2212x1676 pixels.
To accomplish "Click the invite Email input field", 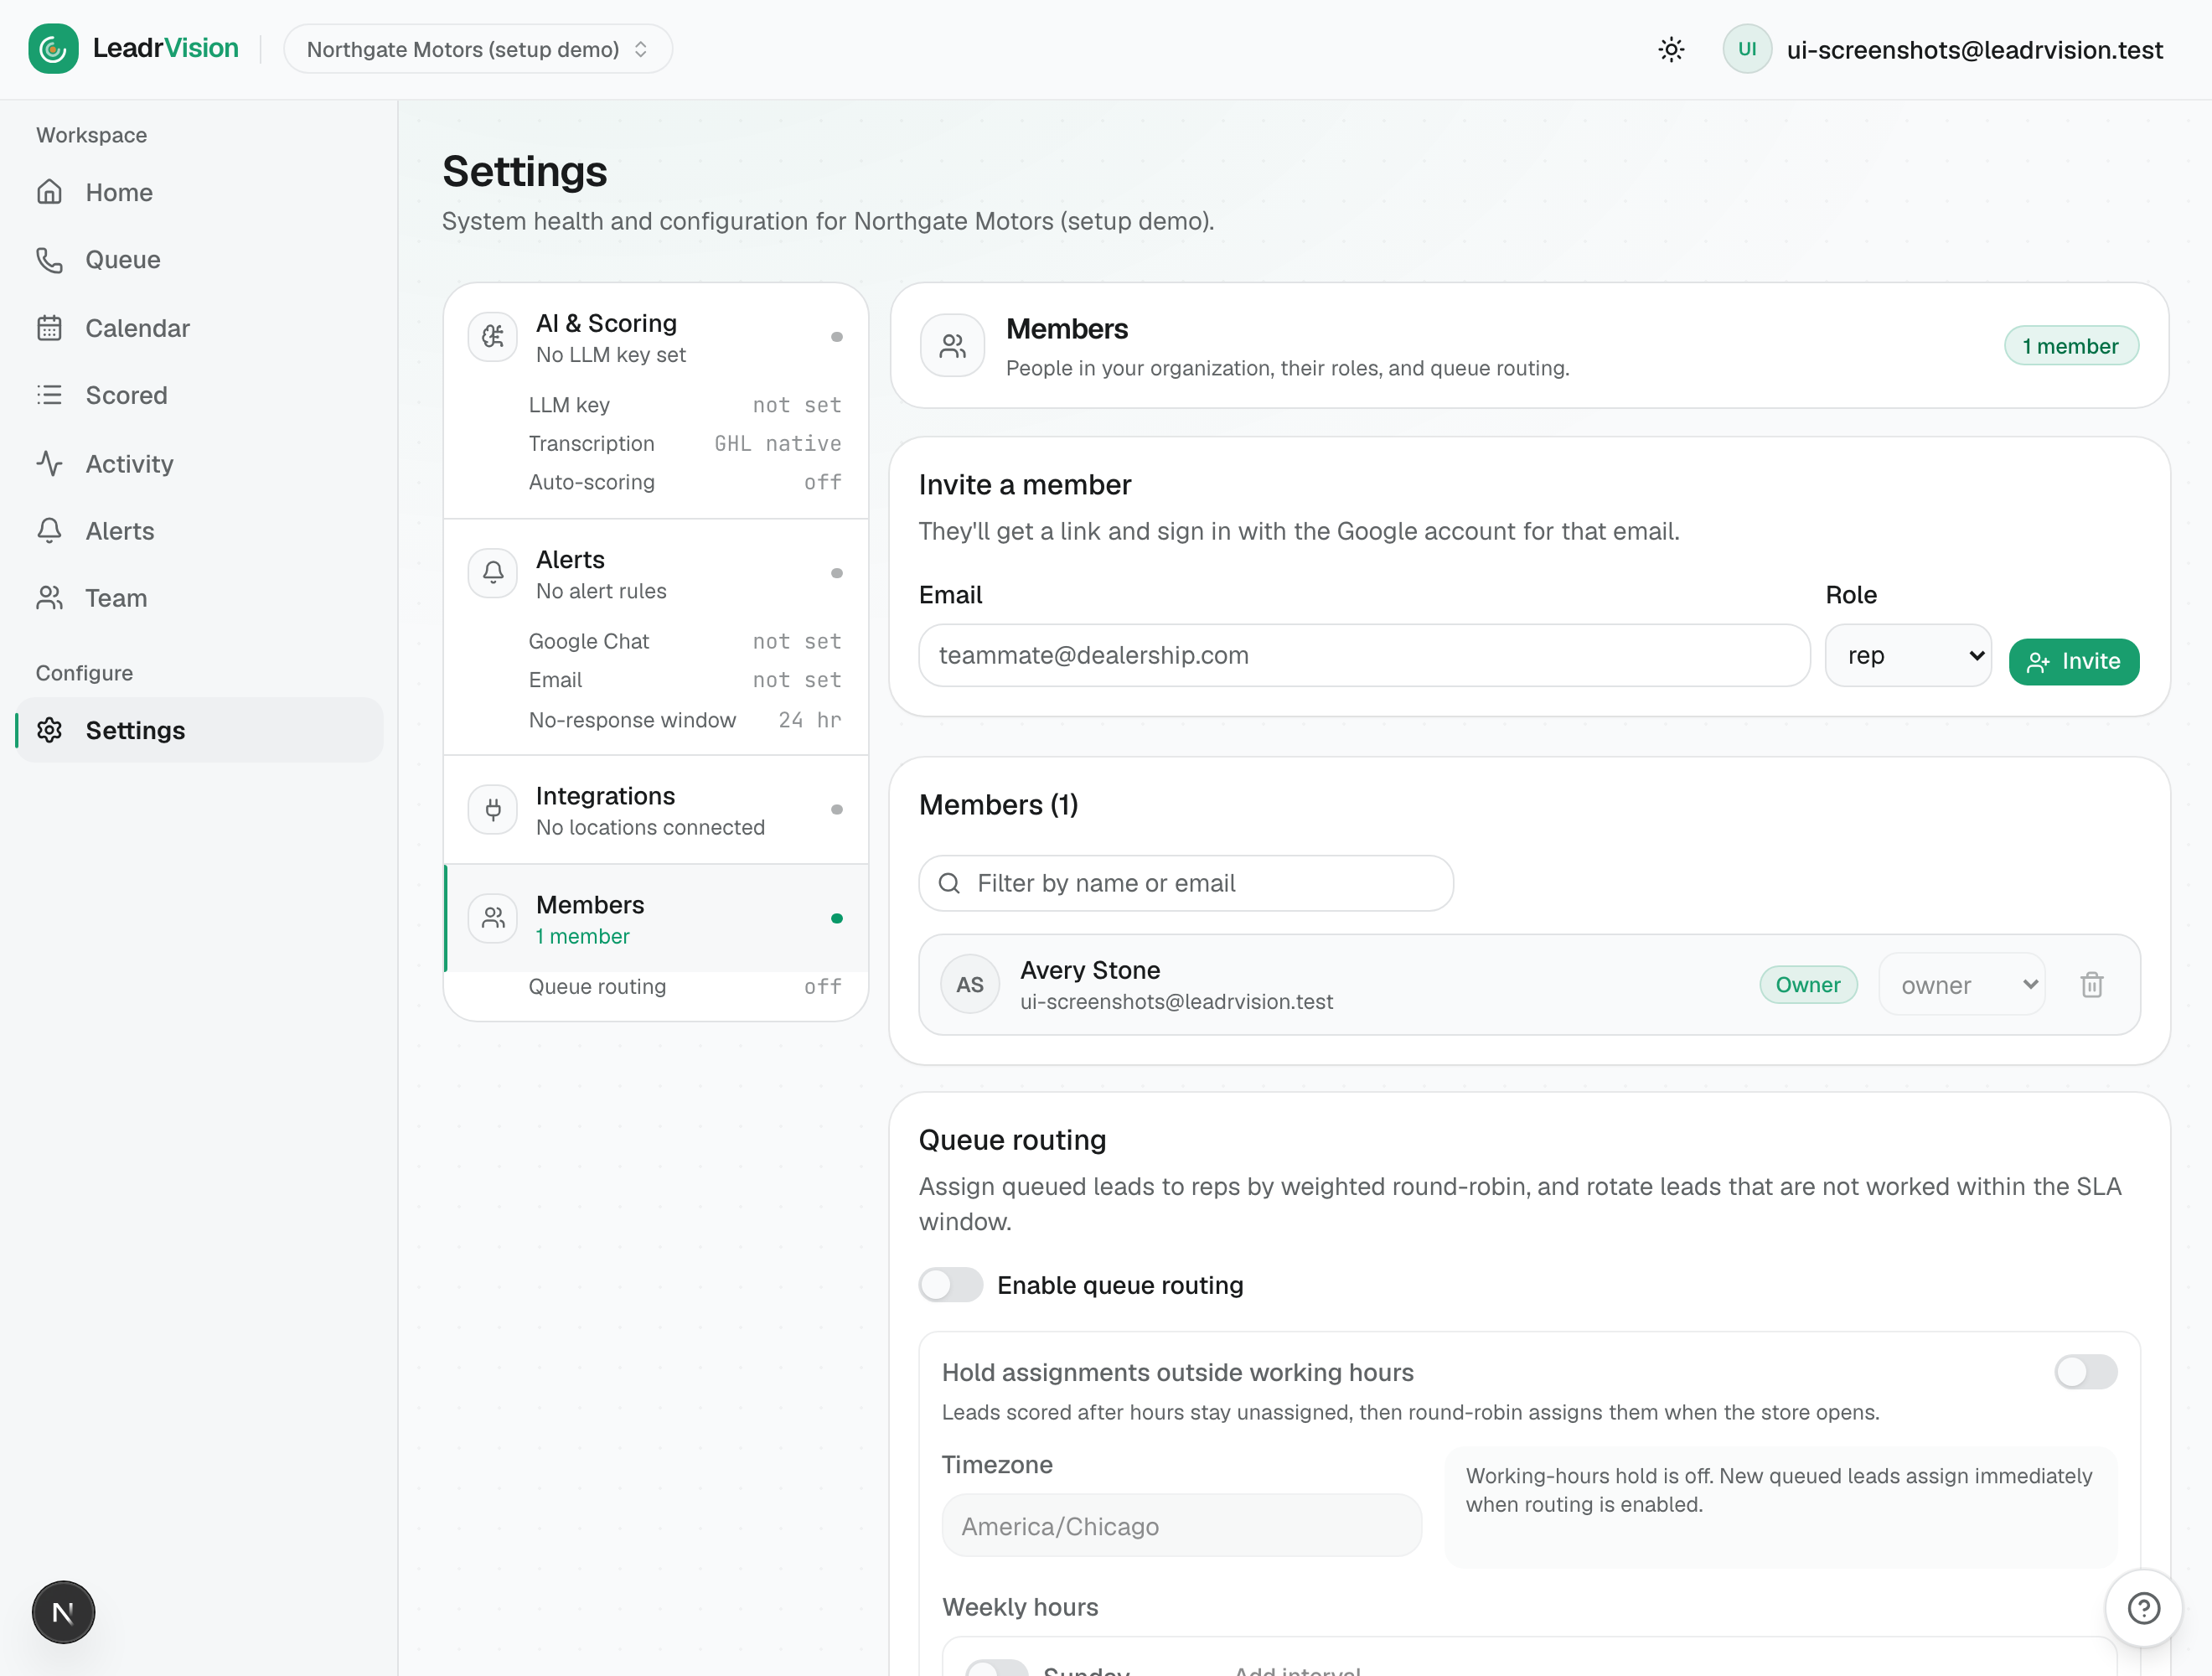I will [x=1364, y=656].
